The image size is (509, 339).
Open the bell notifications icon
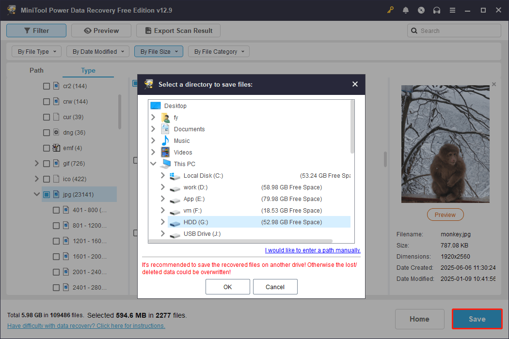click(x=405, y=10)
